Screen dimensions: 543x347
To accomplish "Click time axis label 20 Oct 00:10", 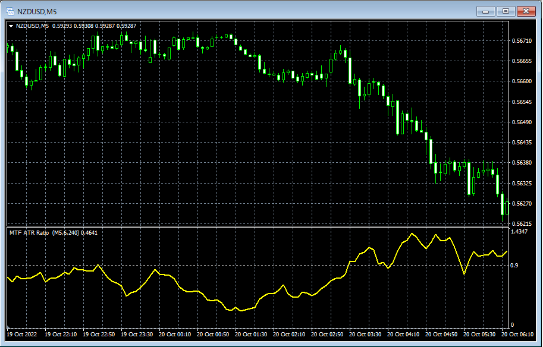I will 175,334.
